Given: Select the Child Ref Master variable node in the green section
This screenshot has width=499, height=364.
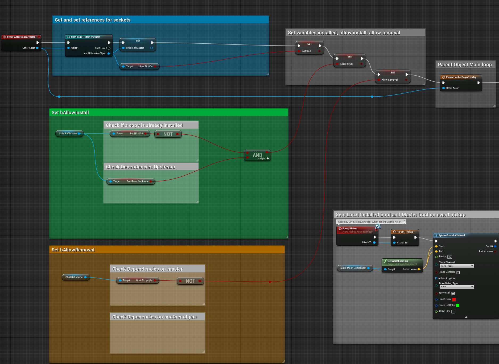Looking at the screenshot, I should coord(69,134).
